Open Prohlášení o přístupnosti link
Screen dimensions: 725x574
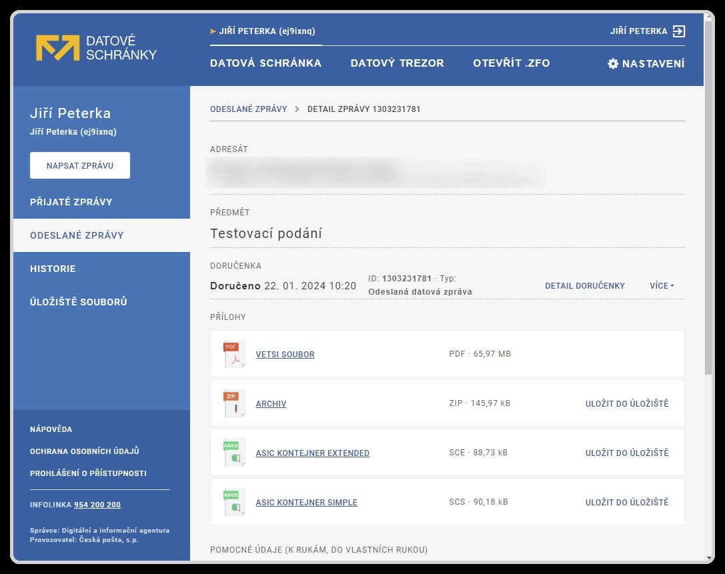(x=88, y=473)
